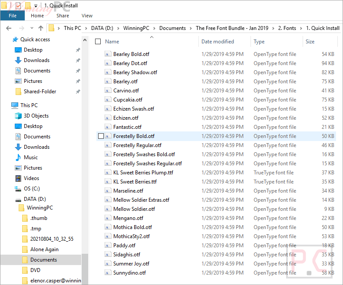Switch to the Share ribbon tab
The height and width of the screenshot is (285, 343).
coord(63,16)
